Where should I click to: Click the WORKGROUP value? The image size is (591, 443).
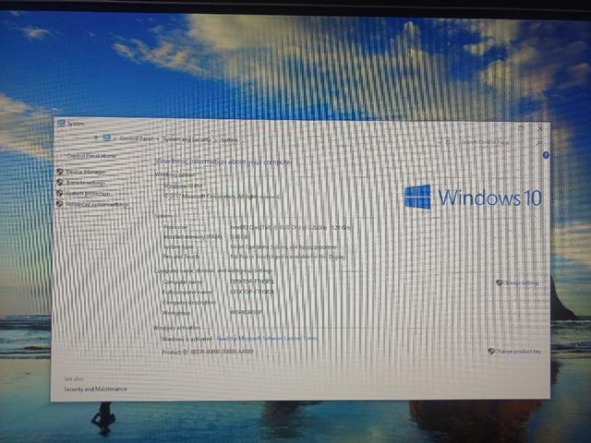coord(246,313)
